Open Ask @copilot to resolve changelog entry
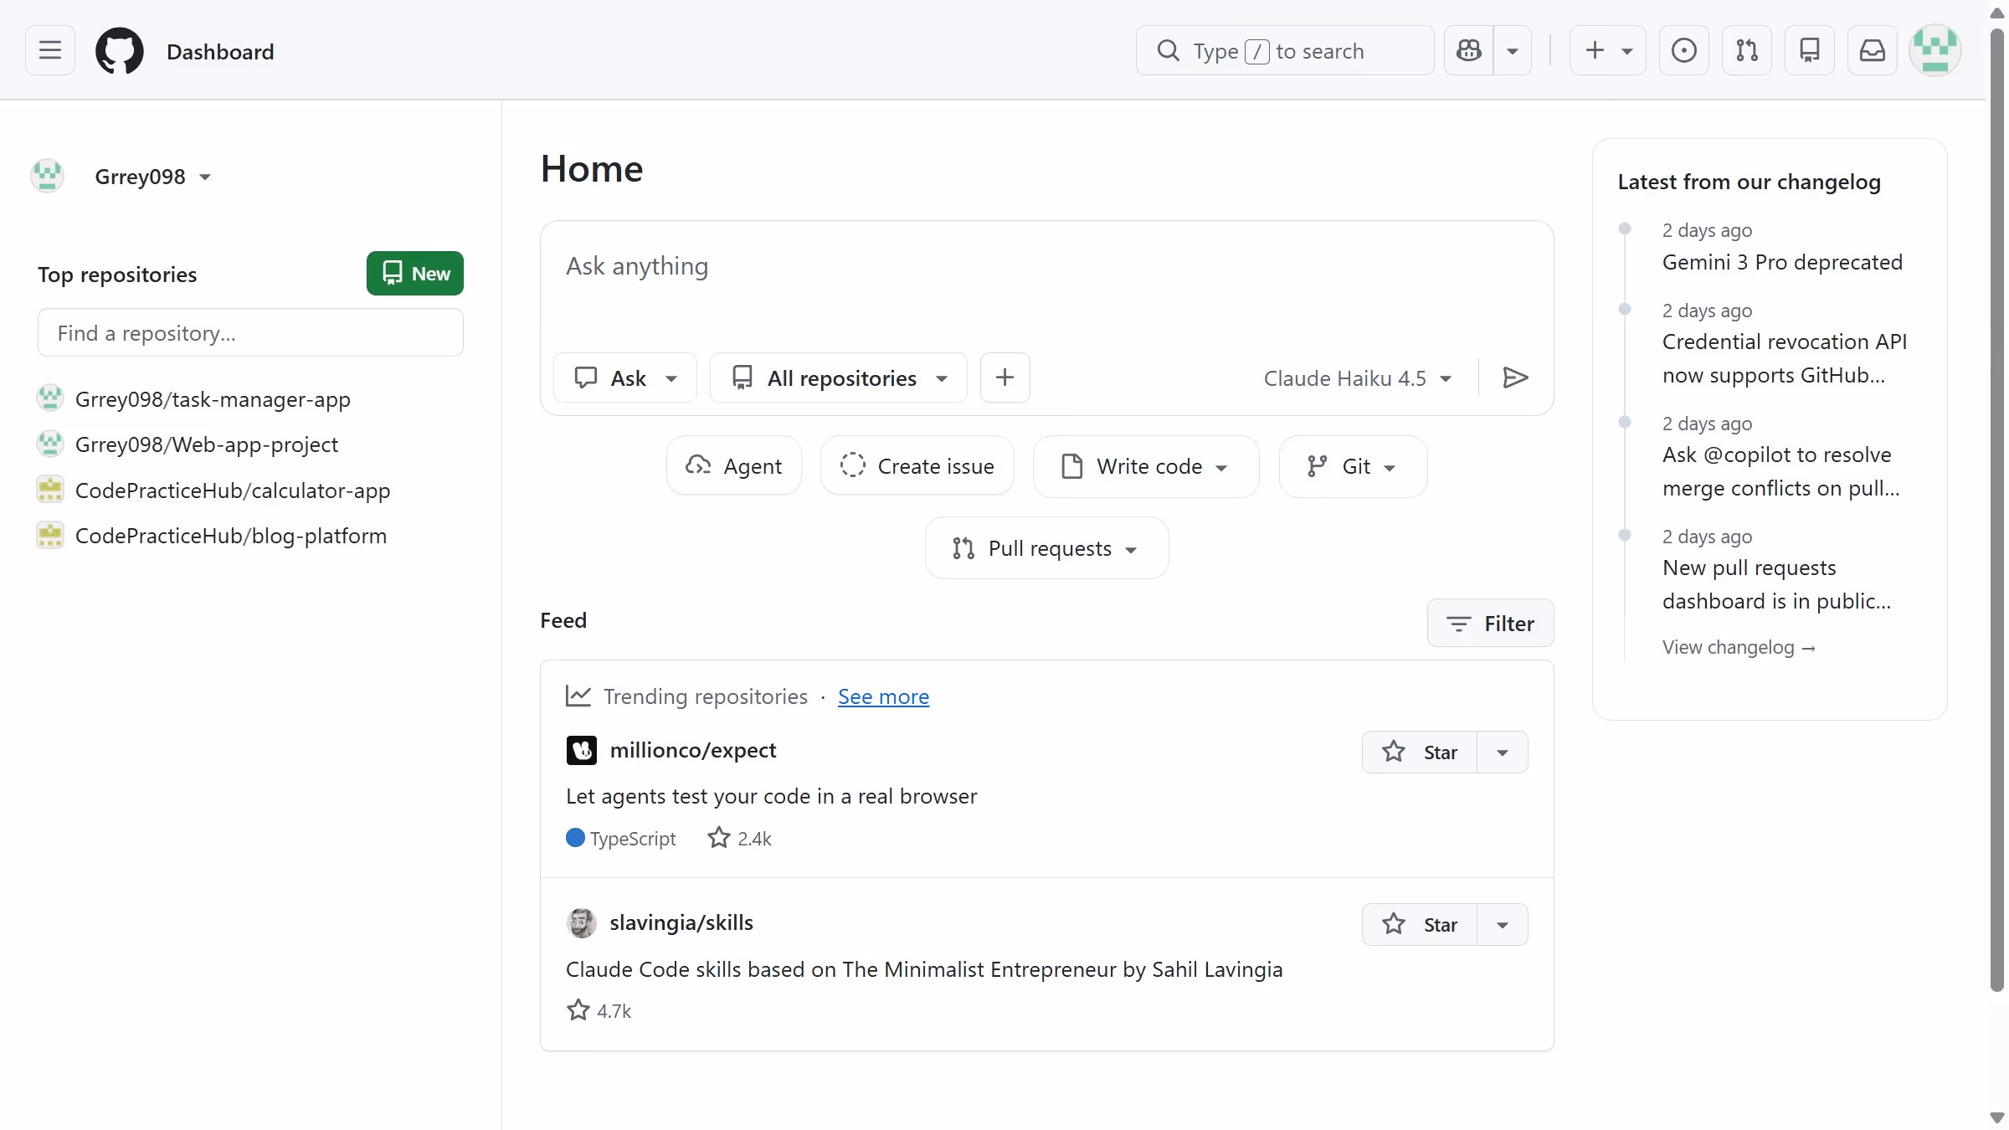 (1781, 471)
